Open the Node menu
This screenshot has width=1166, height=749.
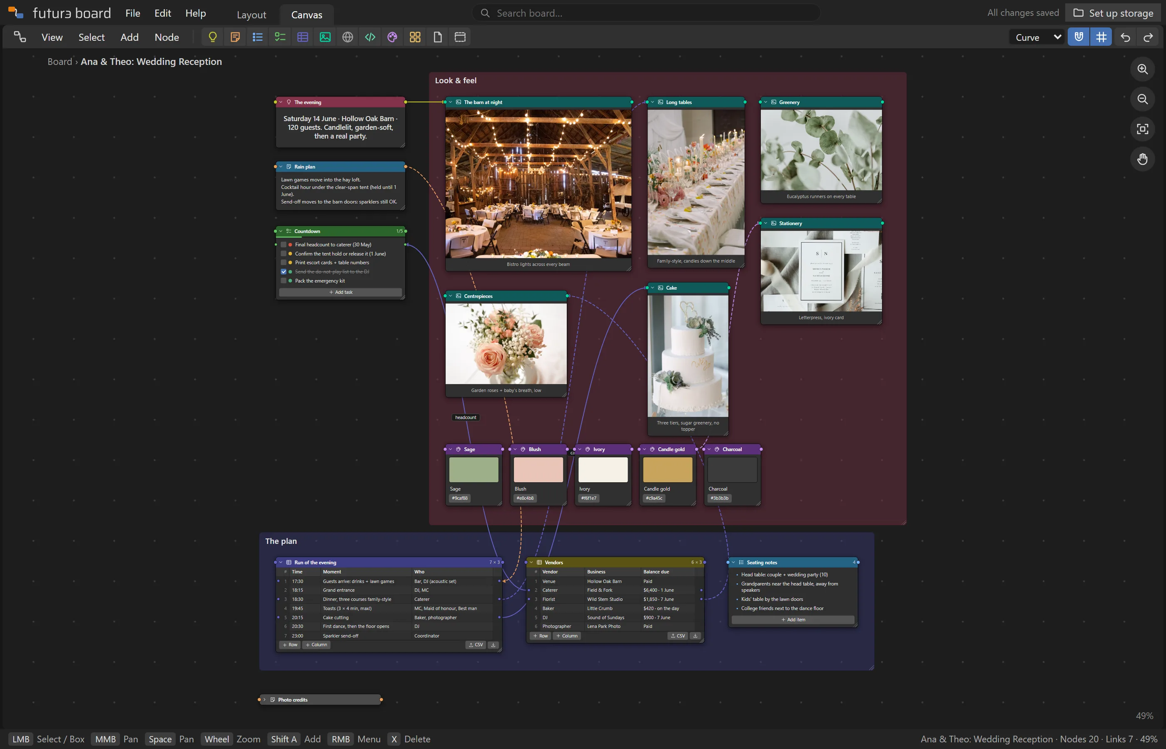coord(167,37)
